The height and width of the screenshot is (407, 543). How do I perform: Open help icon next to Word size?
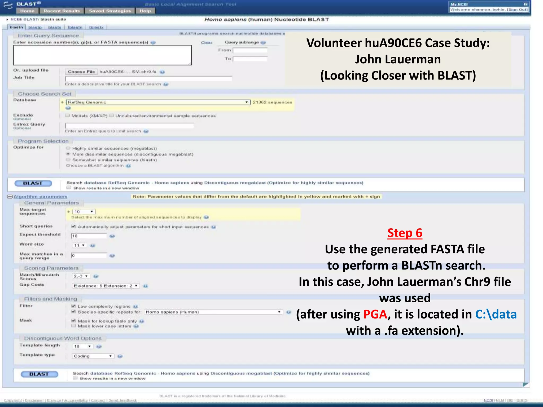coord(93,245)
